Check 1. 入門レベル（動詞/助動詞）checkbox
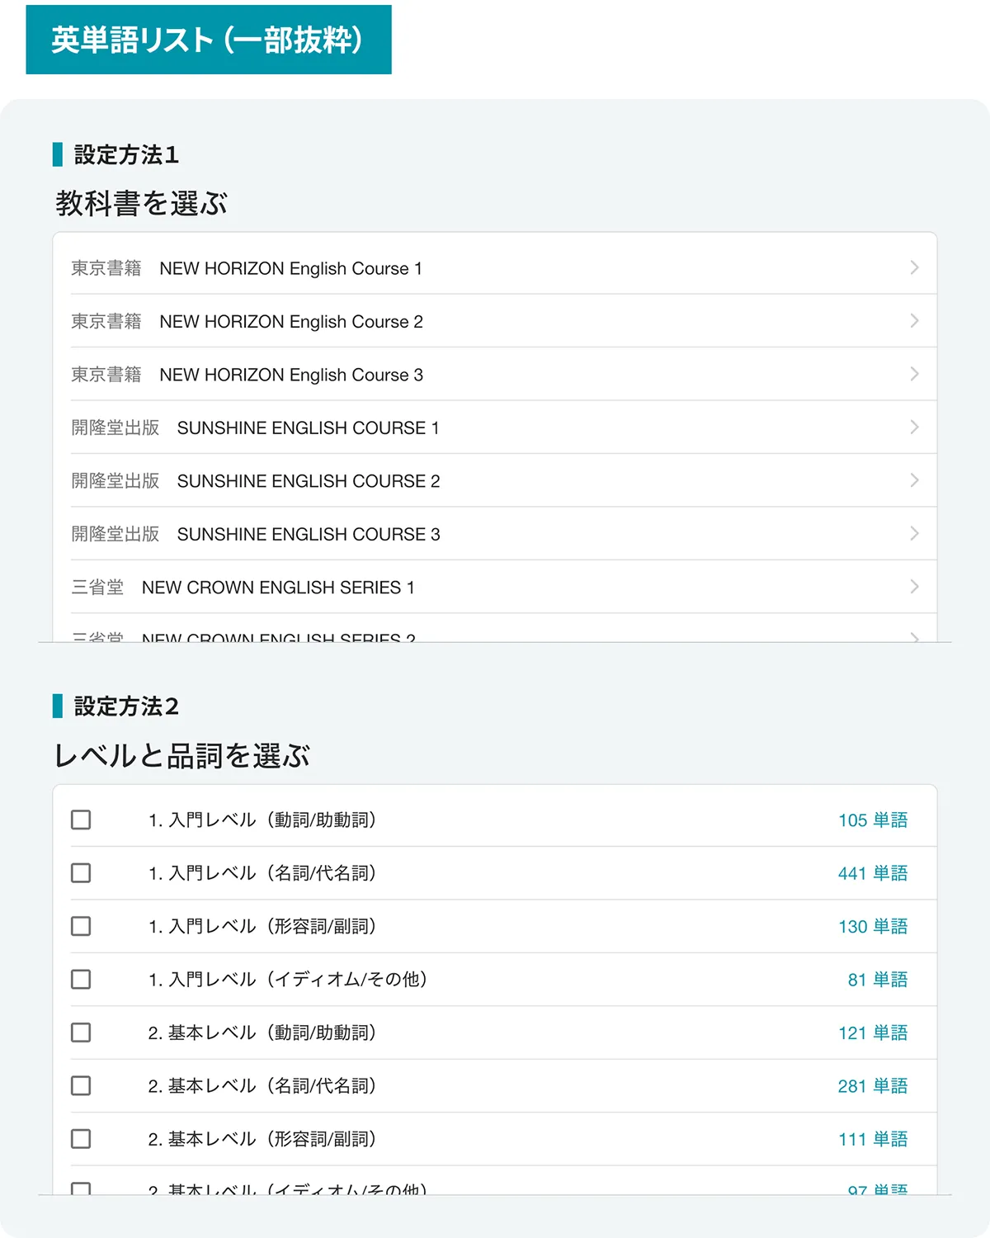The height and width of the screenshot is (1238, 990). [x=81, y=820]
